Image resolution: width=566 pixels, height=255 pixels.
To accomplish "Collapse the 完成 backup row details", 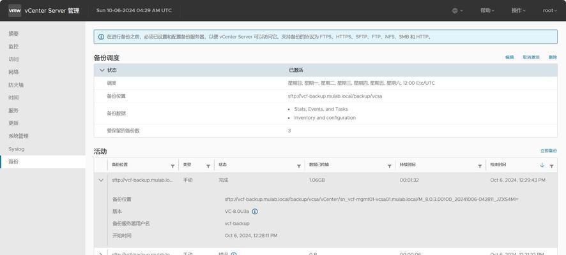I will point(101,180).
